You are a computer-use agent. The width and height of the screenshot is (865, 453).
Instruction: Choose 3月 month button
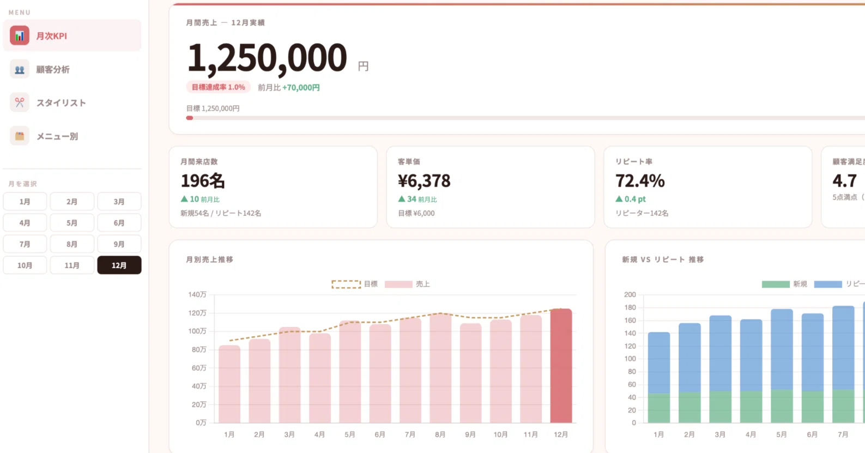pyautogui.click(x=119, y=202)
